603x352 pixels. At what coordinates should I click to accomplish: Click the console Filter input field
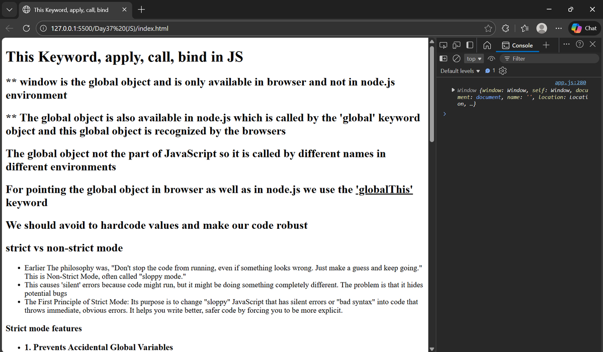tap(548, 58)
